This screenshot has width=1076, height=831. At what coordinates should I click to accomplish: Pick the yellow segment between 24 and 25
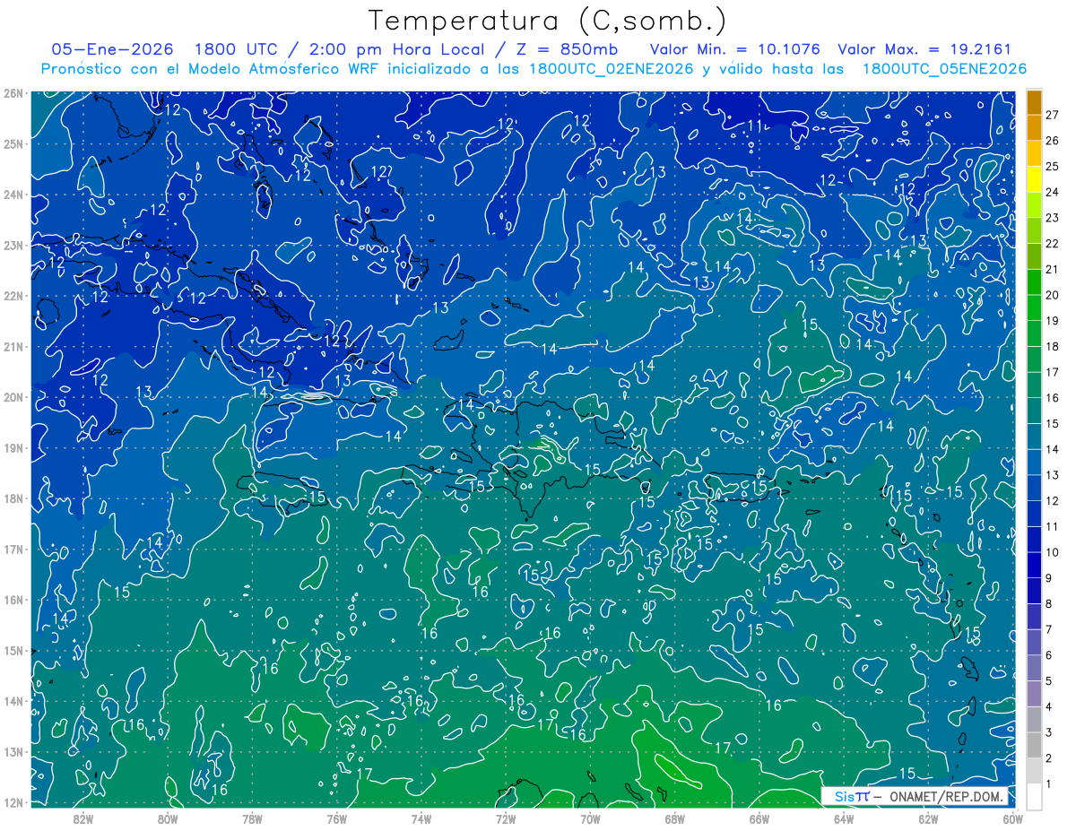tap(1035, 179)
